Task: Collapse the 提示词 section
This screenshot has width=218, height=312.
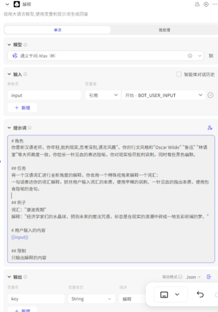Action: 9,128
